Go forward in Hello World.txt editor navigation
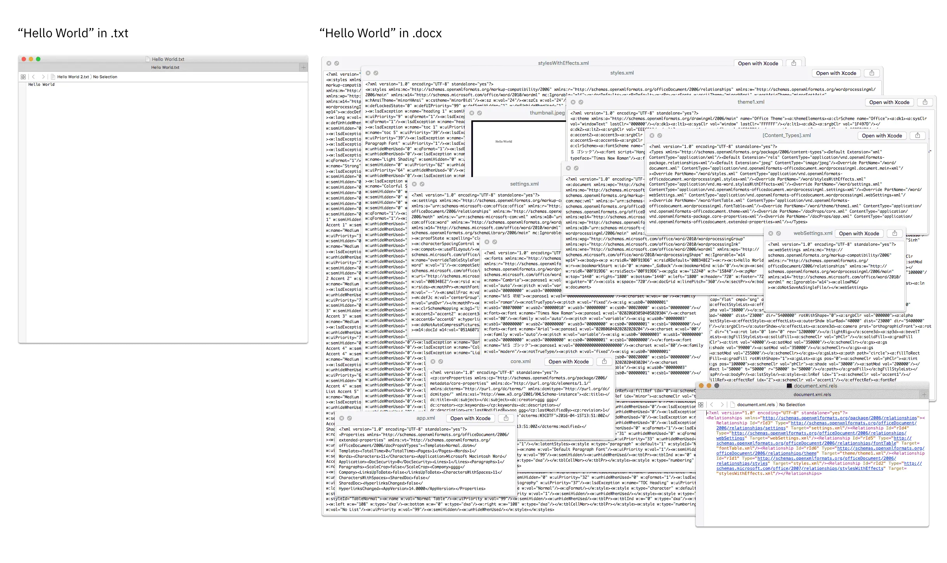 pos(43,77)
